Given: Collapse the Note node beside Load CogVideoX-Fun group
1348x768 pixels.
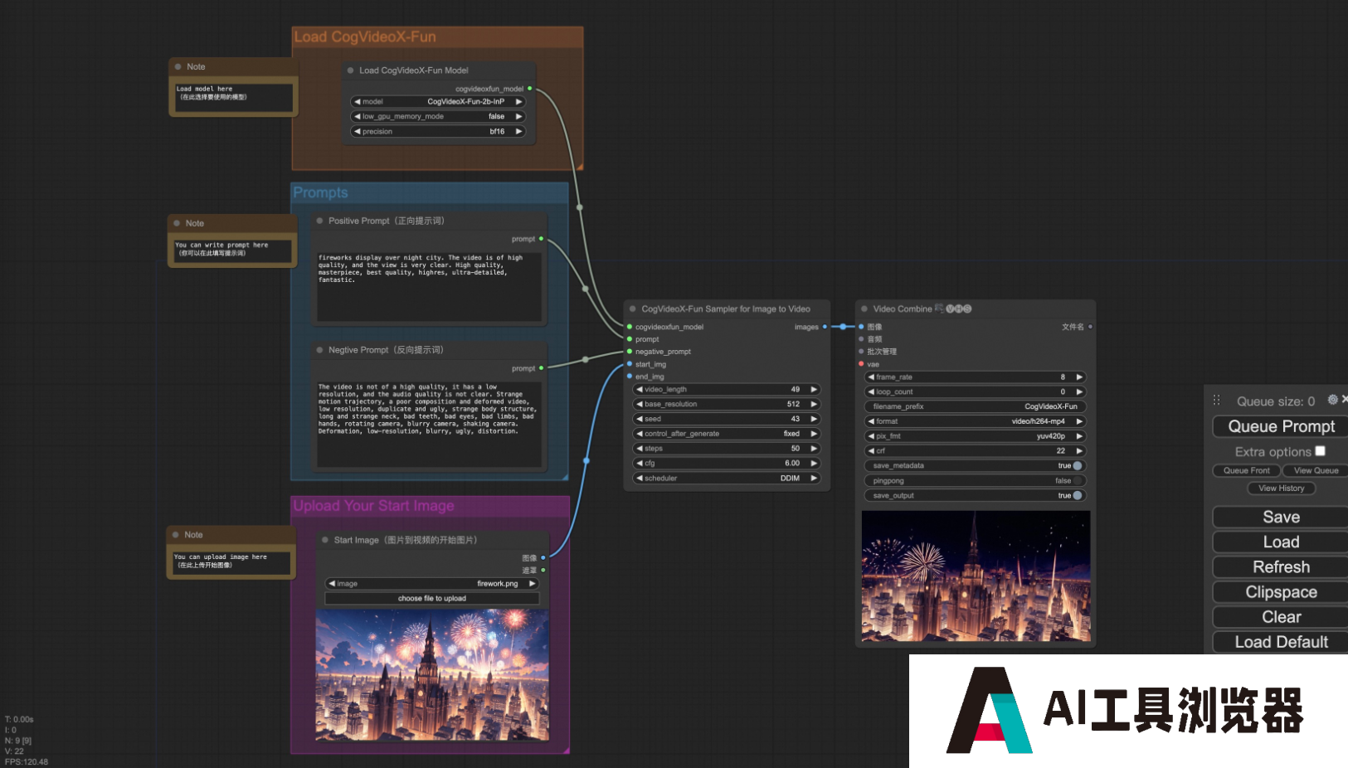Looking at the screenshot, I should click(x=178, y=66).
